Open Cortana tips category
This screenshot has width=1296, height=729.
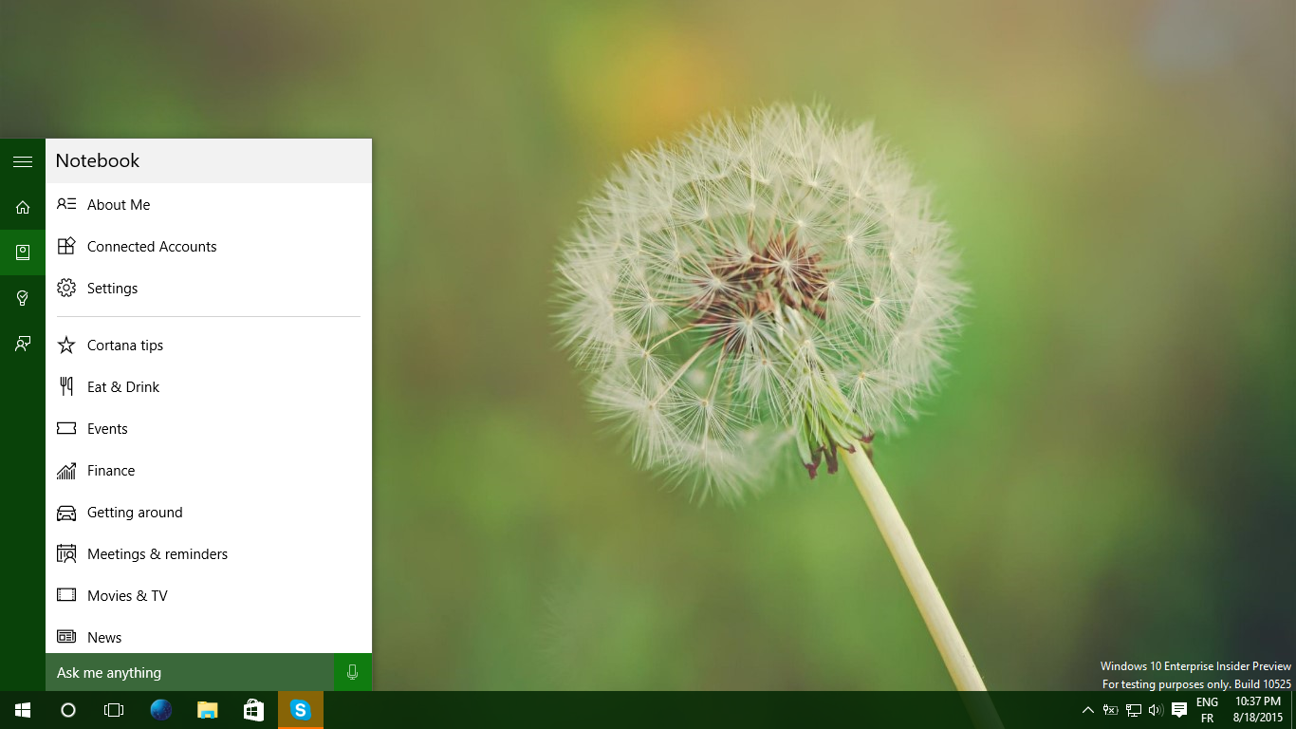point(209,345)
